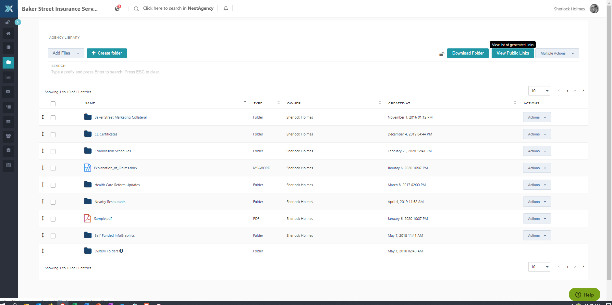The image size is (612, 305).
Task: Sort the table by Created At column
Action: click(x=399, y=103)
